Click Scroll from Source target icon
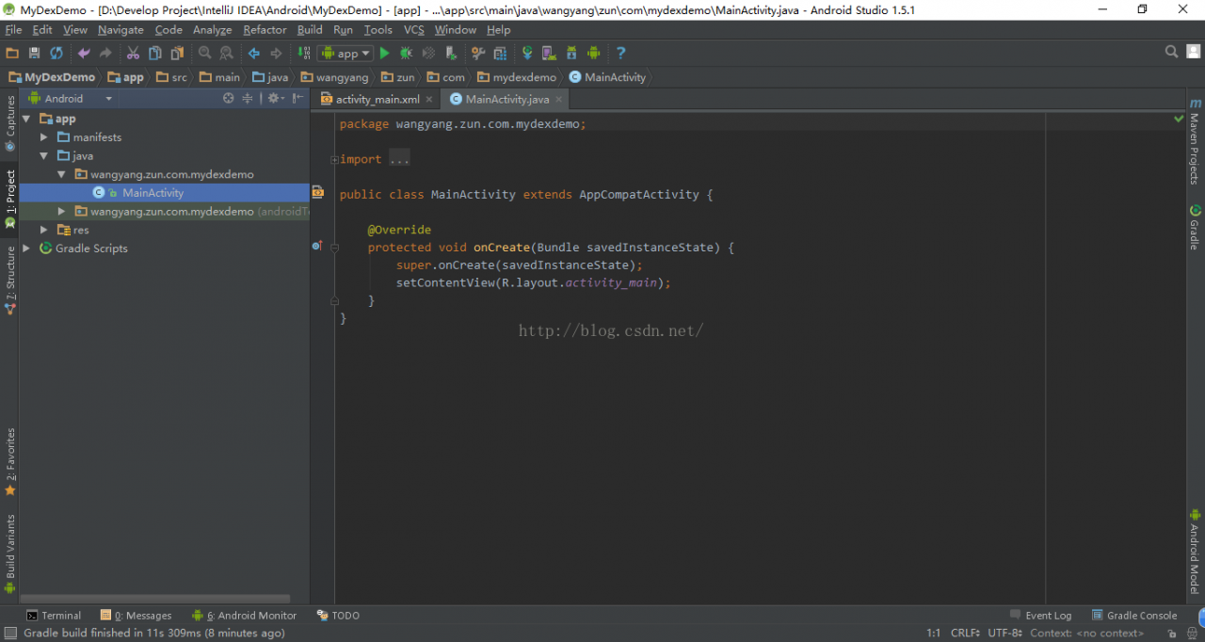 [x=229, y=98]
